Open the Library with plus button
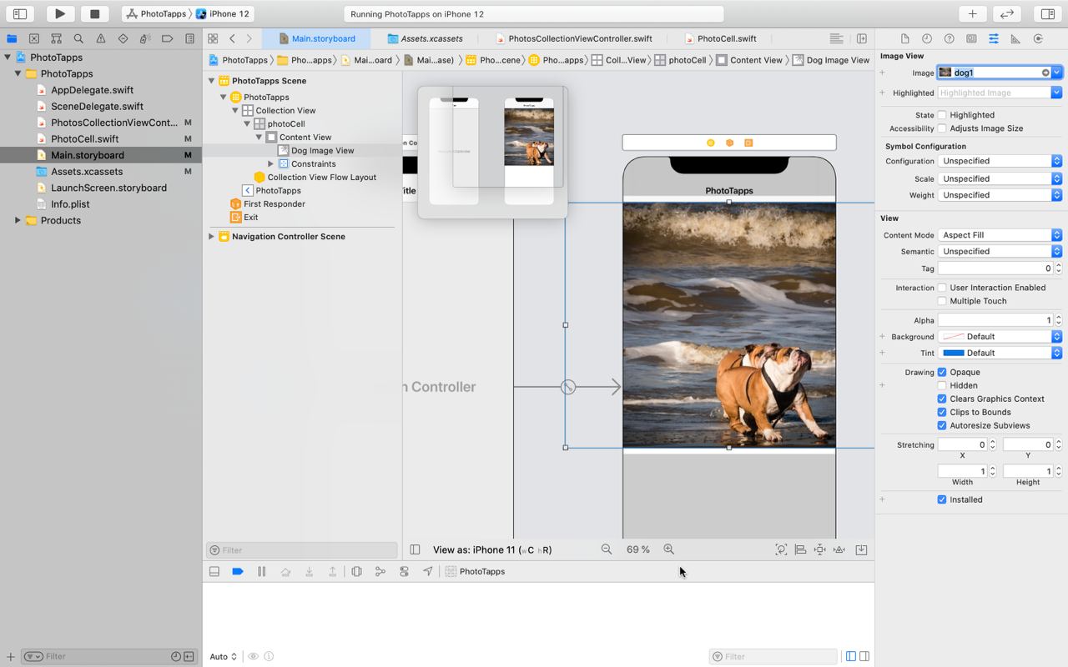Image resolution: width=1068 pixels, height=667 pixels. (x=972, y=13)
